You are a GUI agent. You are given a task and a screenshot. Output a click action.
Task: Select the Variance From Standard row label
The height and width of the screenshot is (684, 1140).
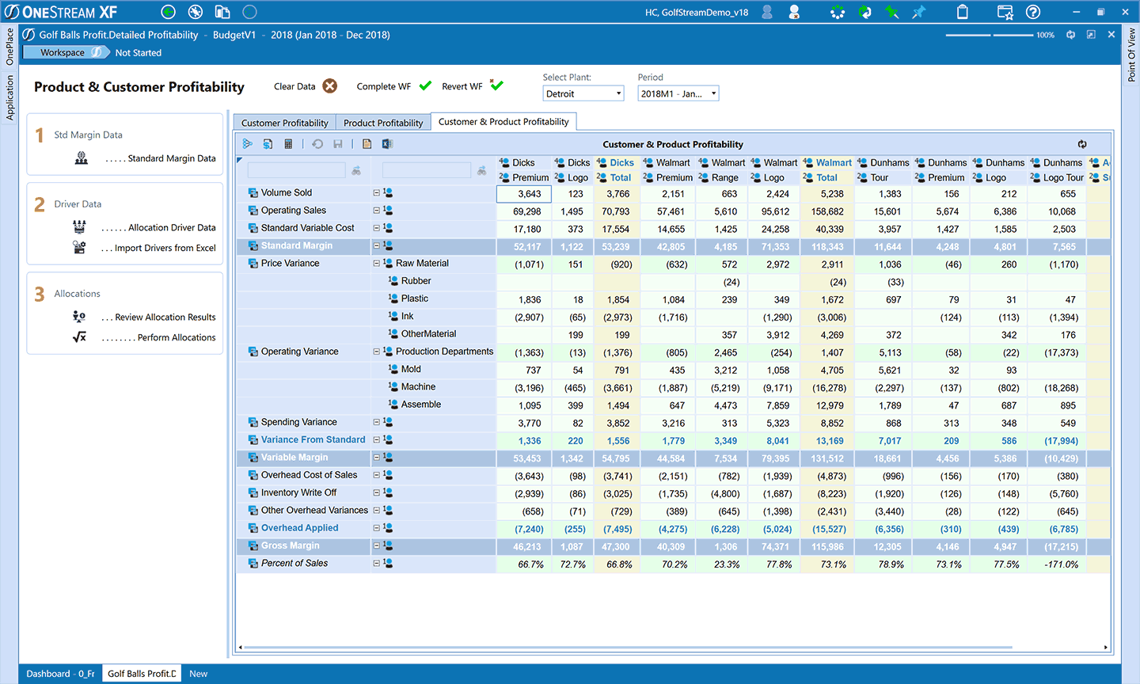[x=313, y=440]
